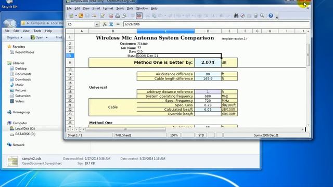Click the Data Sources icon
333x187 pixels.
click(x=255, y=16)
